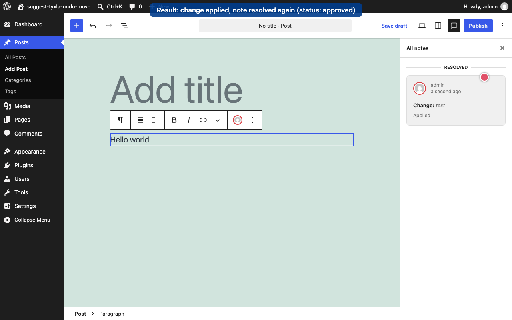Open the editor Options kebab menu
Viewport: 512px width, 320px height.
click(502, 26)
